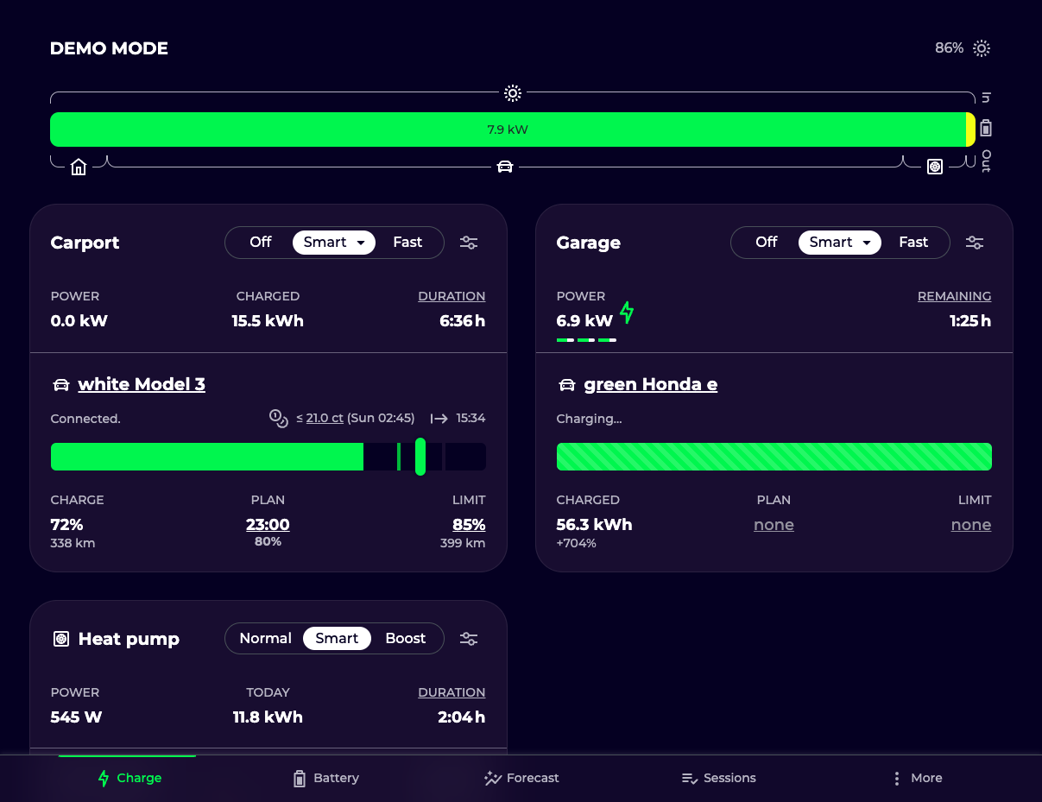The width and height of the screenshot is (1042, 802).
Task: Set a limit via Garage 'none' limit
Action: (971, 525)
